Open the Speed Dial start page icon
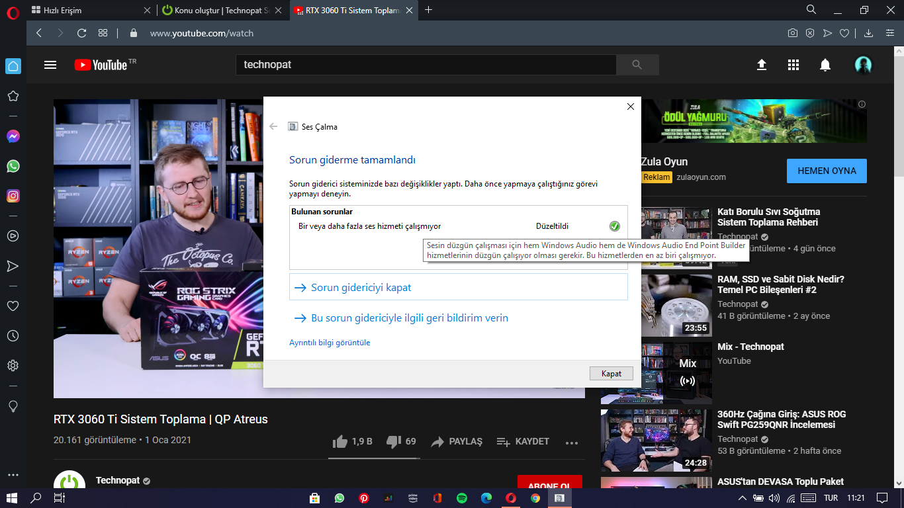Viewport: 904px width, 508px height. [103, 33]
